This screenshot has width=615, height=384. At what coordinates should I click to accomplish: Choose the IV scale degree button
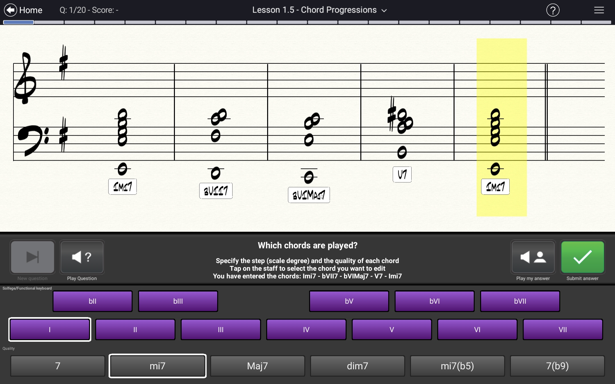tap(306, 330)
